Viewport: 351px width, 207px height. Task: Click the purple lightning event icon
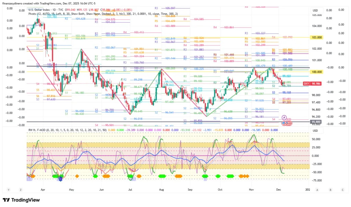[284, 118]
